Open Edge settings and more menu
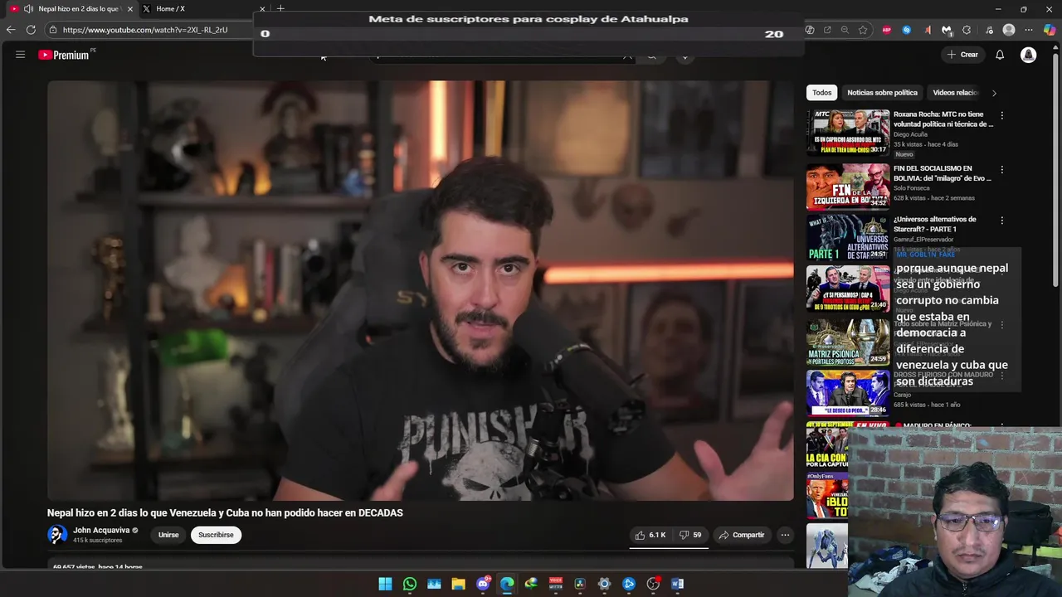1062x597 pixels. 1029,30
